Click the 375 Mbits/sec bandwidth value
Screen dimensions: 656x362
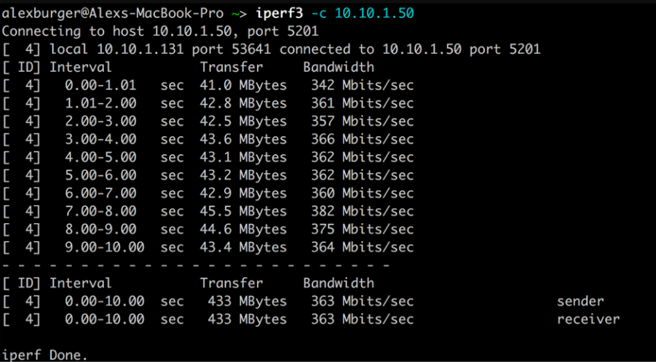tap(358, 229)
